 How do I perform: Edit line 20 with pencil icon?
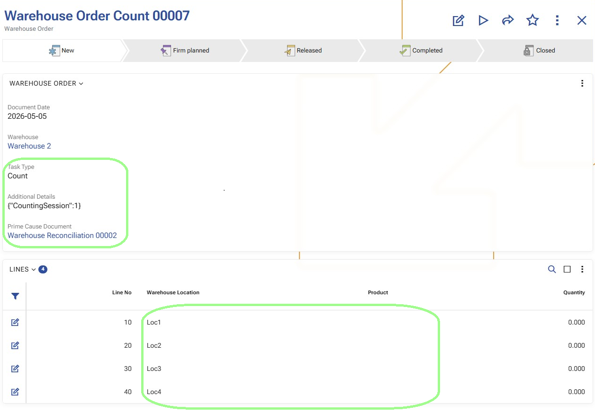15,345
